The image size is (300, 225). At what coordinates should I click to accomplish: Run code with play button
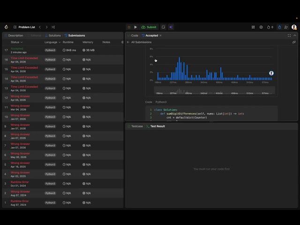(x=135, y=27)
